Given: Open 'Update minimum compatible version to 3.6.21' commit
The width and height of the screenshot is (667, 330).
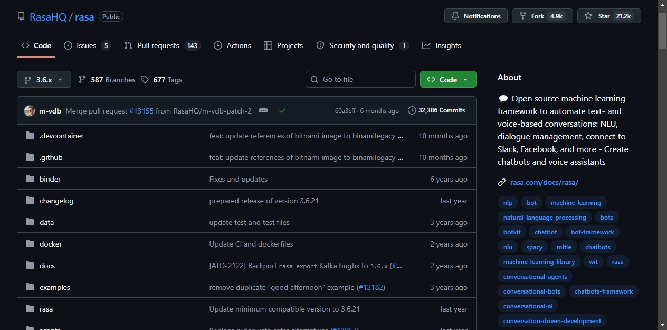Looking at the screenshot, I should (x=284, y=309).
